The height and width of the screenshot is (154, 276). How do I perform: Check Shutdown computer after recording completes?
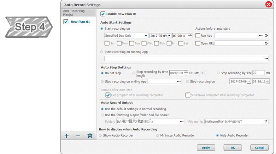pyautogui.click(x=188, y=95)
